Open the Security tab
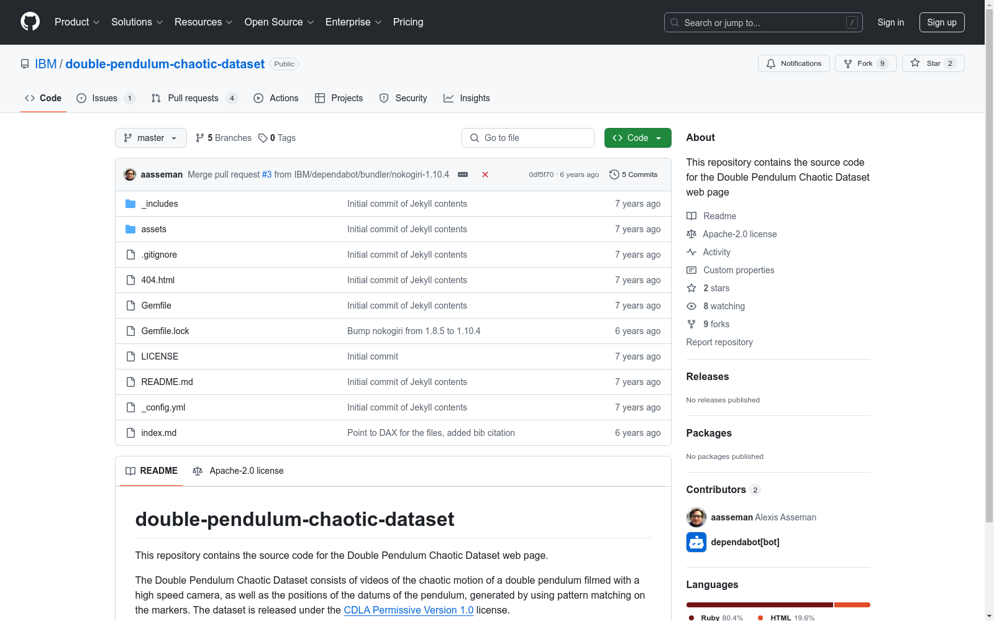 tap(403, 98)
